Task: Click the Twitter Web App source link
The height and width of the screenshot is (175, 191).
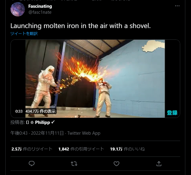Action: (84, 133)
